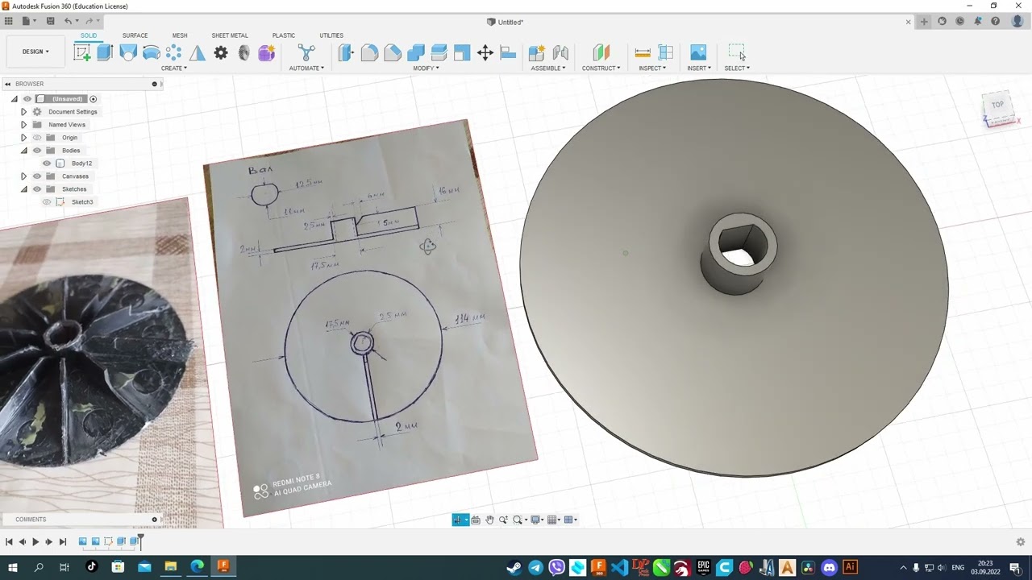The height and width of the screenshot is (580, 1032).
Task: Click the Look At camera icon
Action: click(476, 520)
